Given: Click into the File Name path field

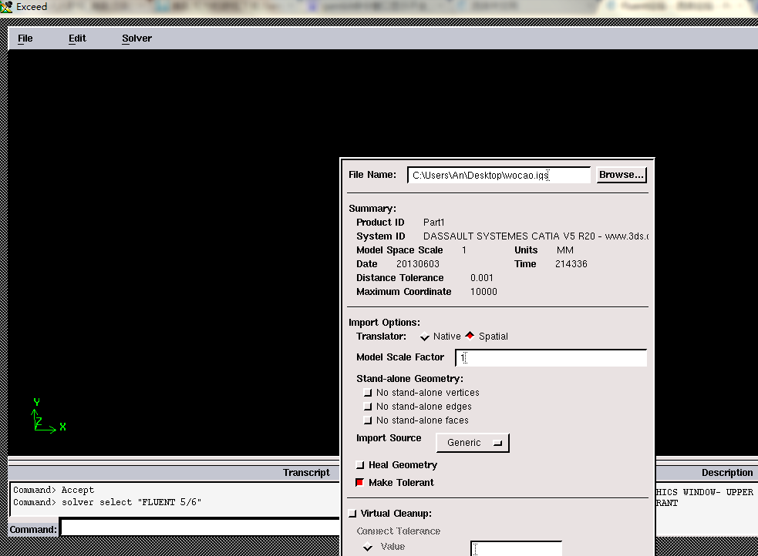Looking at the screenshot, I should [x=498, y=175].
